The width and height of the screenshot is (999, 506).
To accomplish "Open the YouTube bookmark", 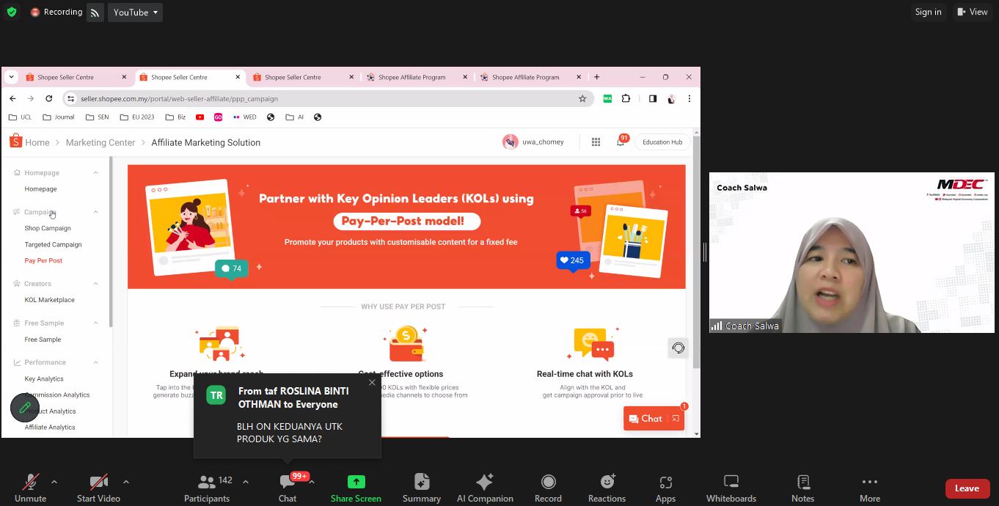I will pyautogui.click(x=200, y=117).
